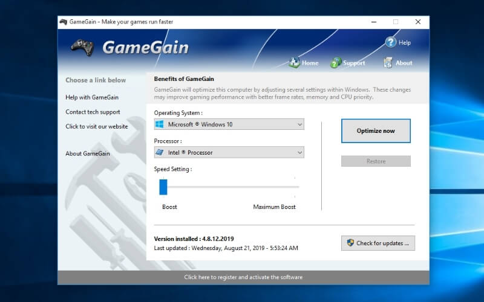Image resolution: width=484 pixels, height=302 pixels.
Task: Open the Home menu label
Action: tap(310, 63)
